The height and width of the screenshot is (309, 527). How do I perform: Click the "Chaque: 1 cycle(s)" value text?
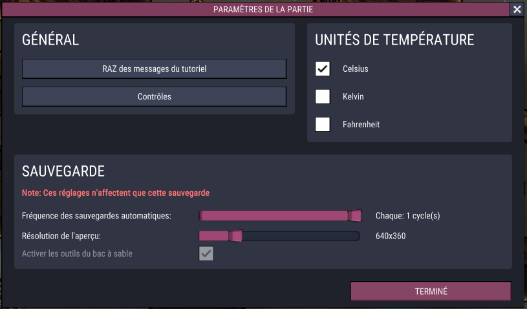click(407, 215)
